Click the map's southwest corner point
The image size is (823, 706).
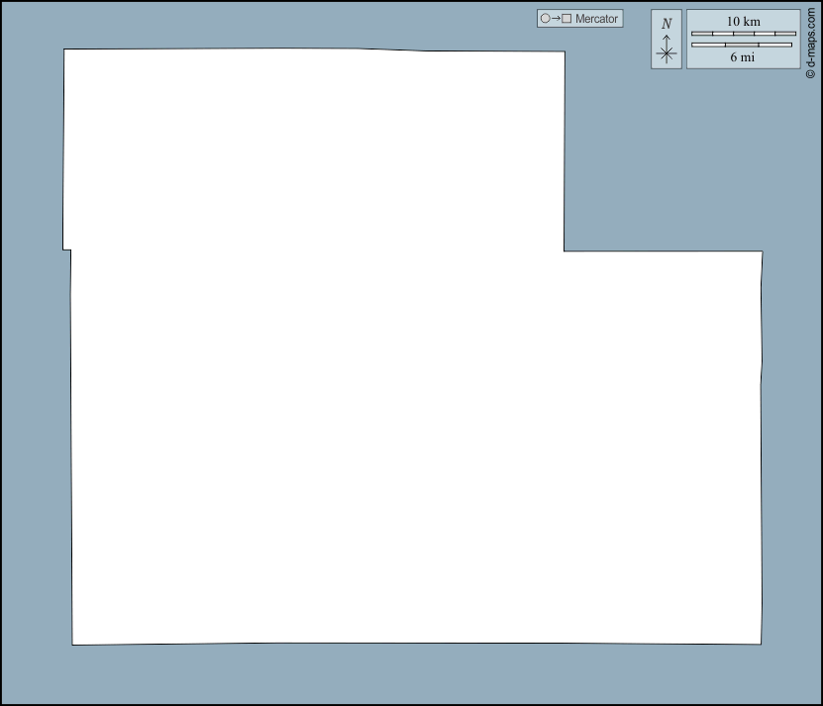[72, 645]
